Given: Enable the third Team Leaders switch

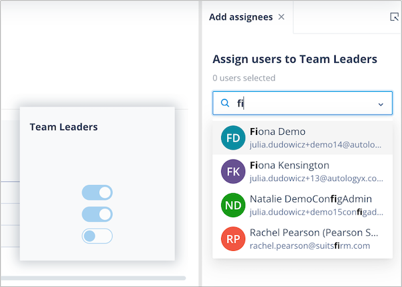Looking at the screenshot, I should pos(97,236).
